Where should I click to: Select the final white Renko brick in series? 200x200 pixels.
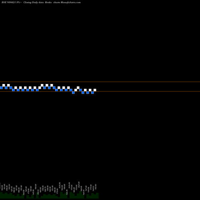[95, 90]
